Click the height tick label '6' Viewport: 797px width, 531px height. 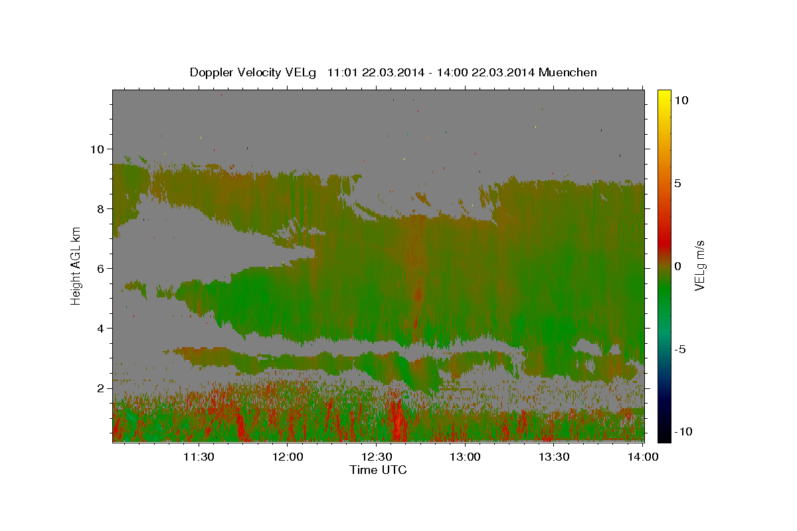click(x=100, y=269)
